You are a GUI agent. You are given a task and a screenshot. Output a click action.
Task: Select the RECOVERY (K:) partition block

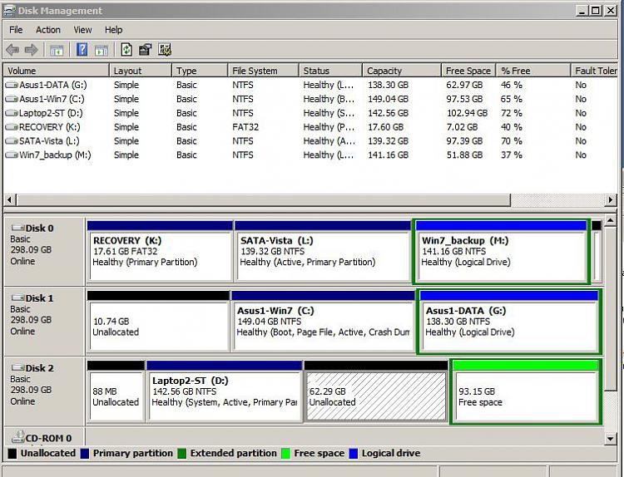160,251
